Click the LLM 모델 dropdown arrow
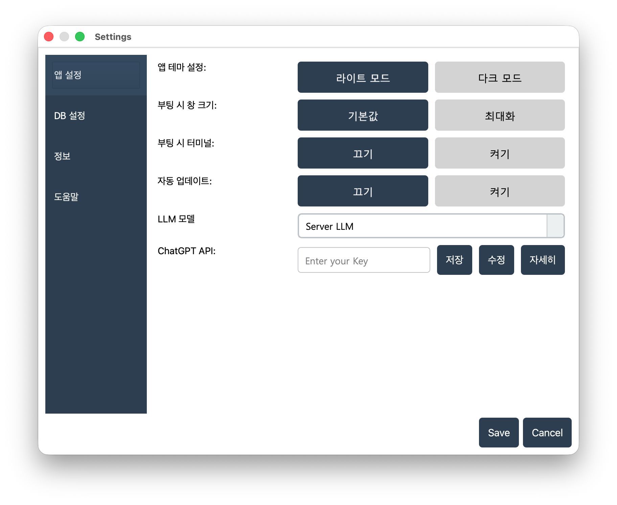The image size is (617, 505). coord(555,226)
